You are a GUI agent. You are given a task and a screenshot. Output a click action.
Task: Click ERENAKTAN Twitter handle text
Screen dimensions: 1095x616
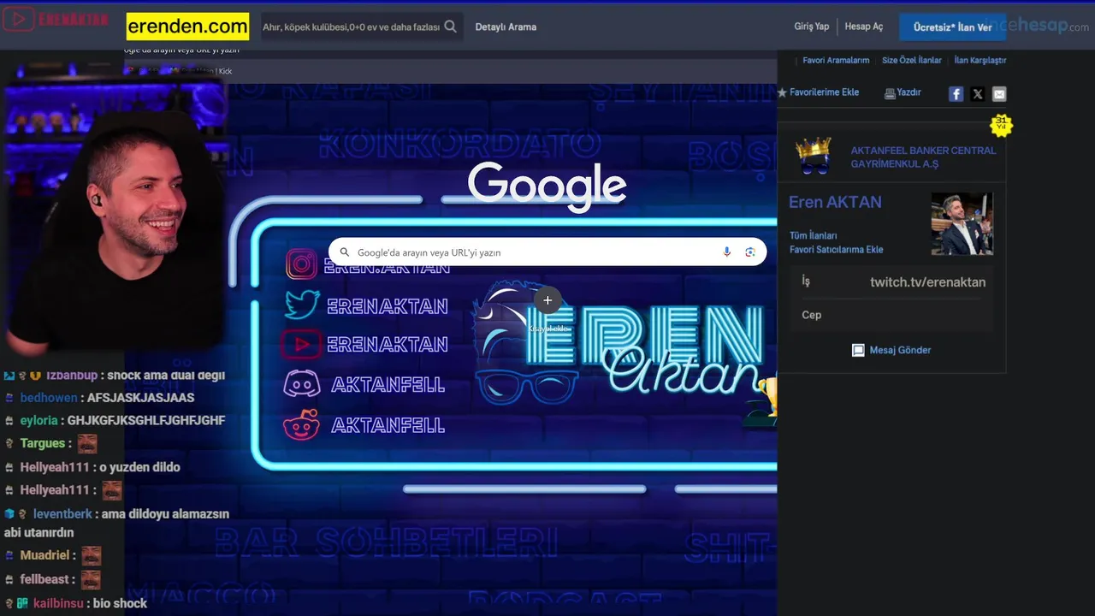click(x=388, y=306)
